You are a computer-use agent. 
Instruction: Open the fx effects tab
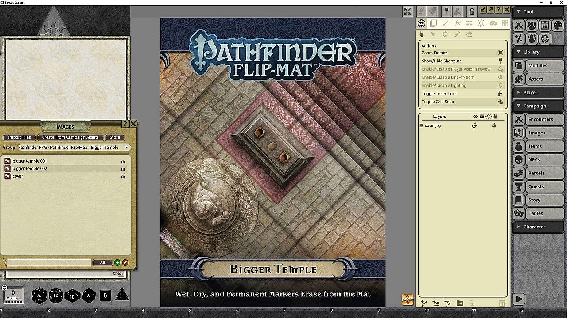pos(457,23)
